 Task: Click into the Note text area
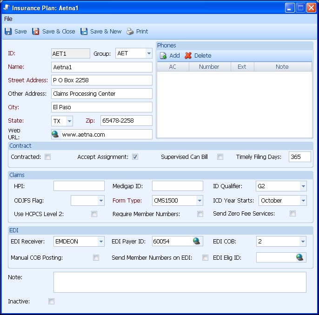coord(179,282)
